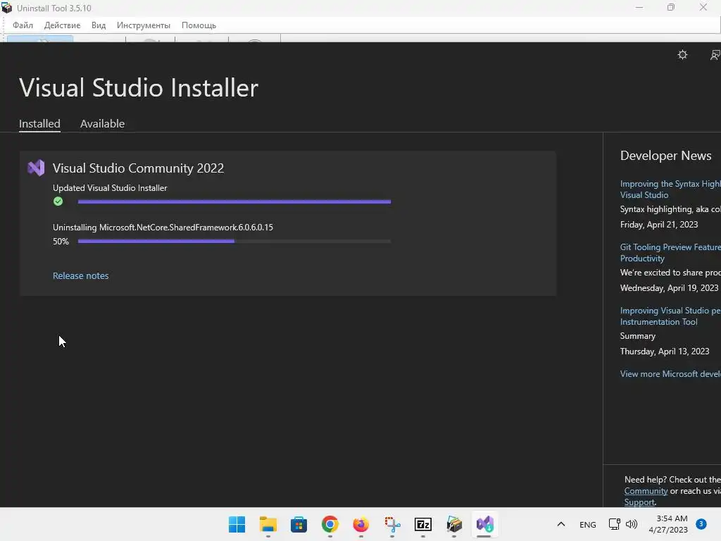Click the Uninstalling Microsoft.NetCore.SharedFramework status text

pyautogui.click(x=163, y=228)
